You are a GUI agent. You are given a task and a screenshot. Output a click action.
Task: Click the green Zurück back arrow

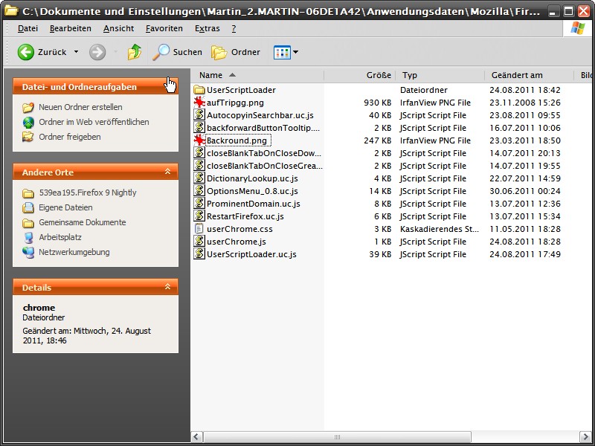pos(26,52)
